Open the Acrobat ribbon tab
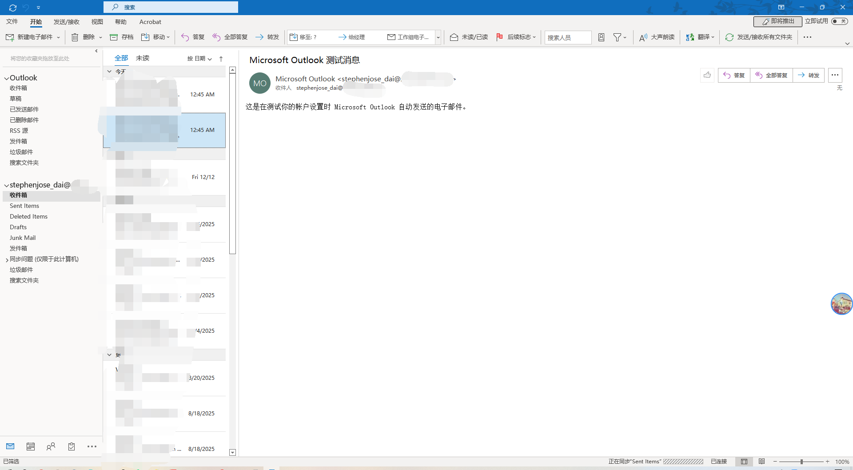853x470 pixels. 150,22
